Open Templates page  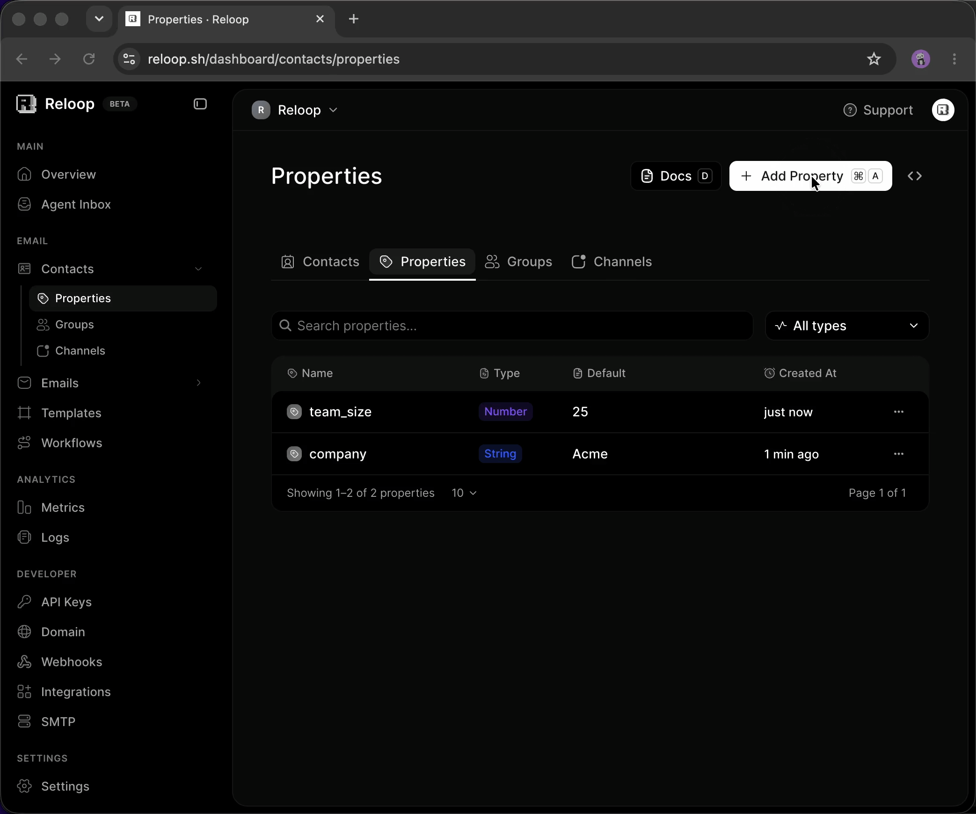[x=71, y=413]
